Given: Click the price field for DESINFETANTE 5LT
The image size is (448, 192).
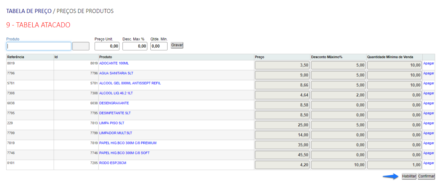Looking at the screenshot, I should 282,115.
